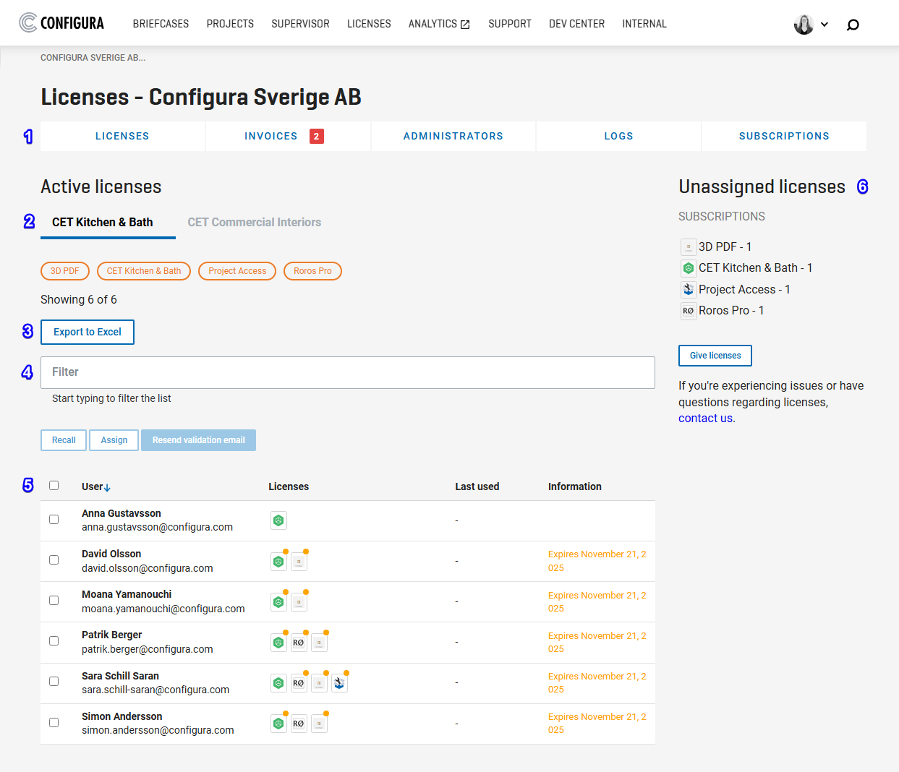899x772 pixels.
Task: Click Project Access icon for Sara Schill Saran
Action: (x=339, y=682)
